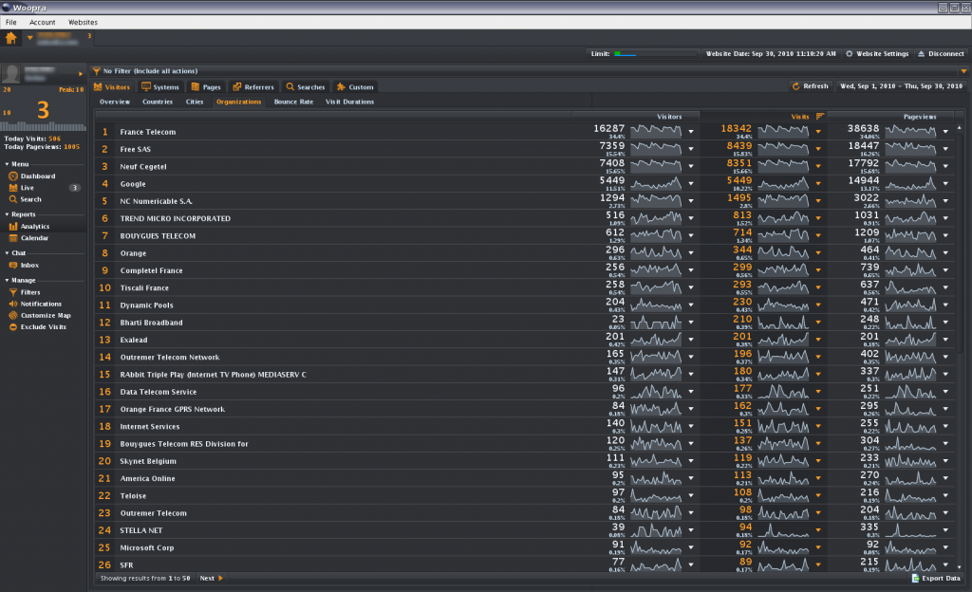Select the Bharti Broadband row
The height and width of the screenshot is (592, 972).
click(526, 323)
